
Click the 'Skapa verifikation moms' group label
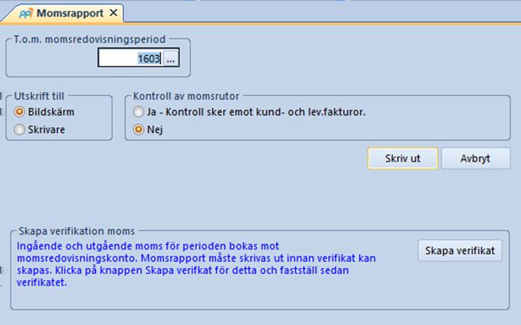click(x=76, y=231)
